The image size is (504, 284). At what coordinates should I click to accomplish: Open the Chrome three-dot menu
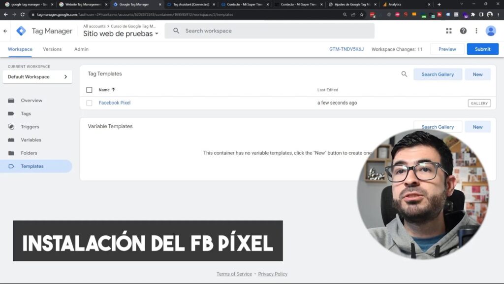498,14
